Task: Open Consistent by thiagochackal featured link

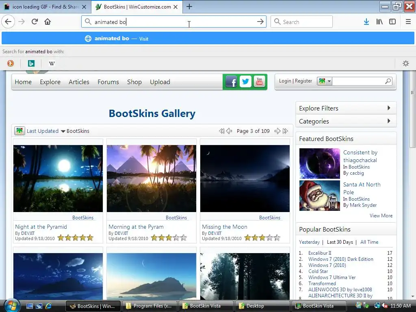Action: pyautogui.click(x=360, y=156)
